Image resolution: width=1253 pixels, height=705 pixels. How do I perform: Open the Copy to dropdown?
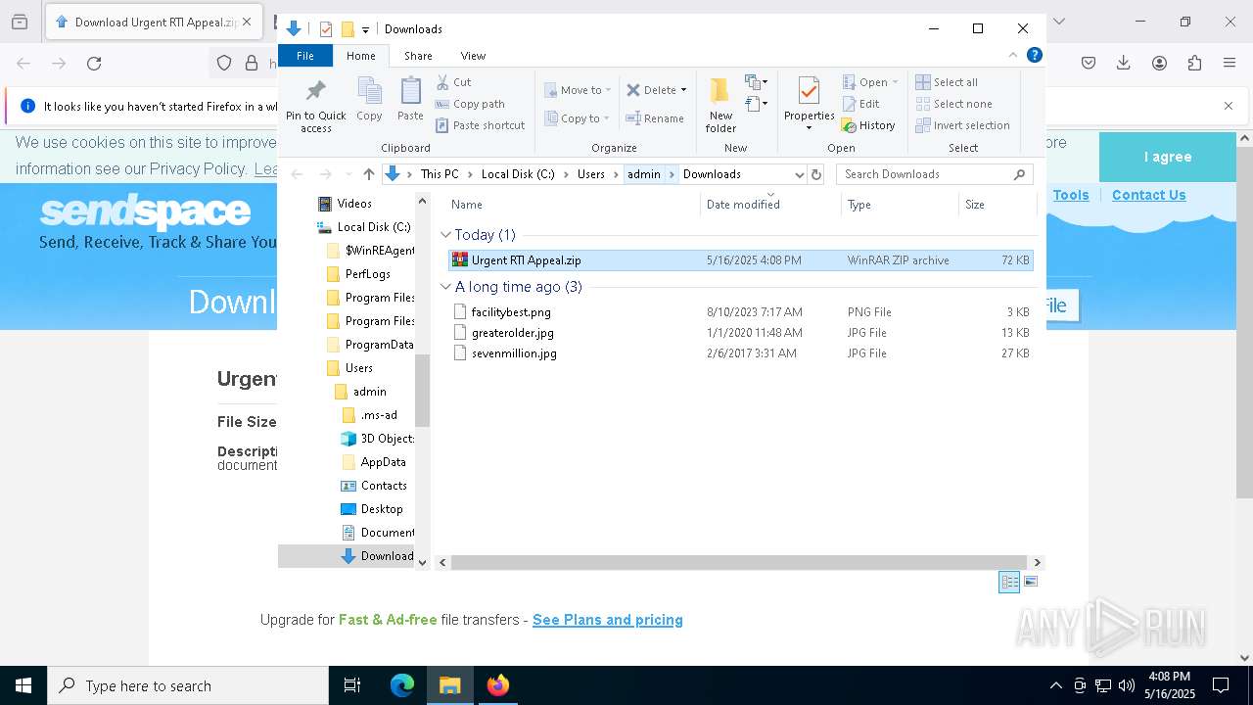577,118
